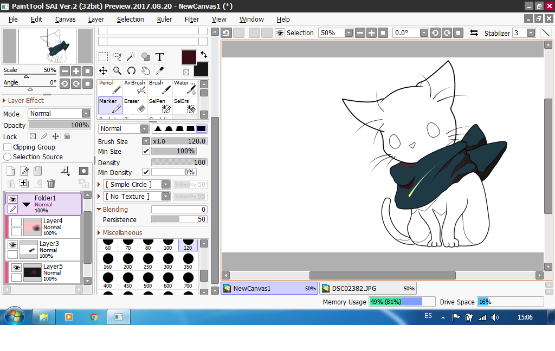The height and width of the screenshot is (351, 555).
Task: Choose the SelErs tool
Action: (185, 106)
